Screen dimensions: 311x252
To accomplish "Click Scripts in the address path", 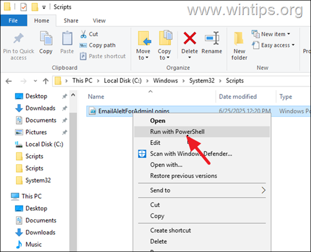I will [235, 81].
